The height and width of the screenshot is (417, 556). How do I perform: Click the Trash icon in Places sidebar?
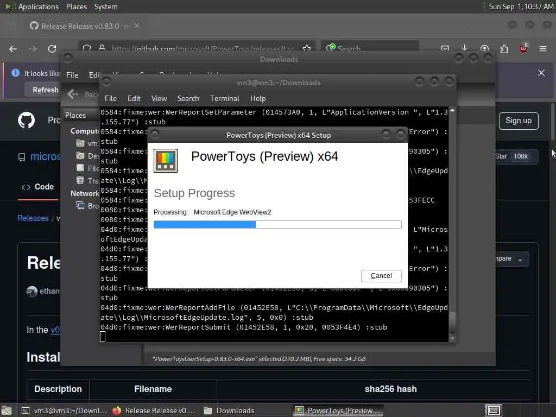[80, 180]
